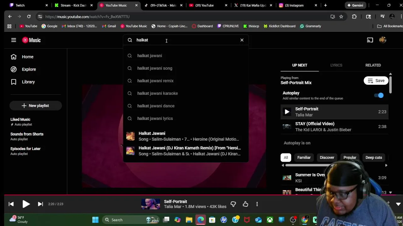The width and height of the screenshot is (403, 226).
Task: Click the play button in player bar
Action: point(26,204)
